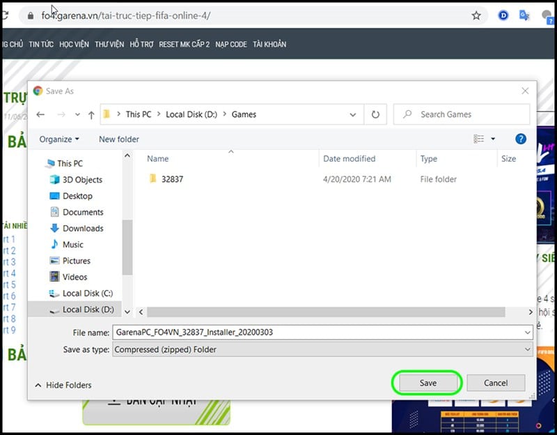Viewport: 557px width, 435px height.
Task: Click the New folder button
Action: click(x=119, y=139)
